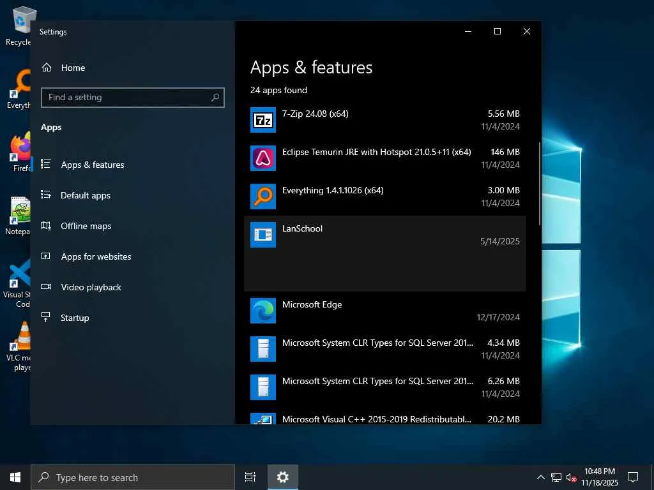
Task: Open the Windows Start menu
Action: click(15, 477)
